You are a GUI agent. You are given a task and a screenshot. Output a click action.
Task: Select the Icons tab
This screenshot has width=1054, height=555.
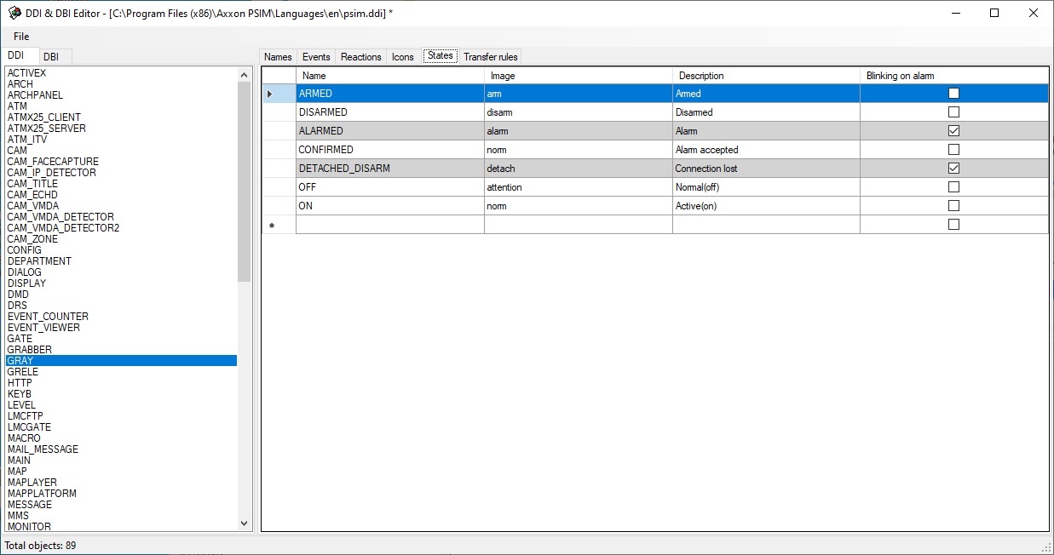402,57
